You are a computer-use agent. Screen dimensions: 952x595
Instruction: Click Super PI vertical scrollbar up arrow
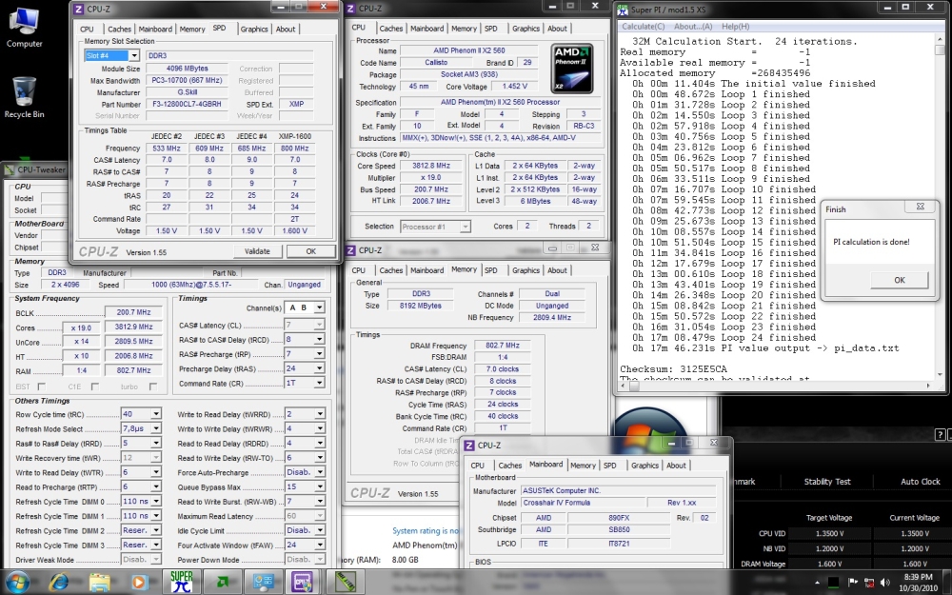coord(940,40)
